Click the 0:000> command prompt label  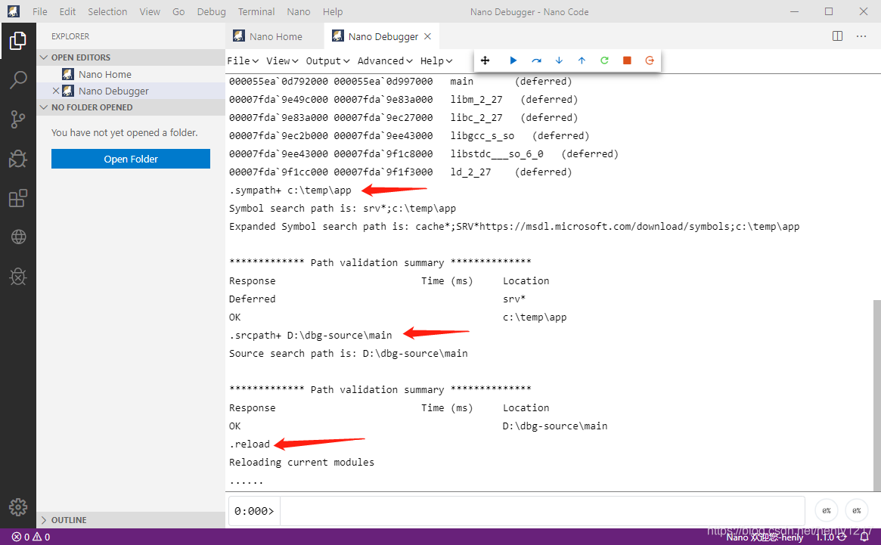click(254, 511)
